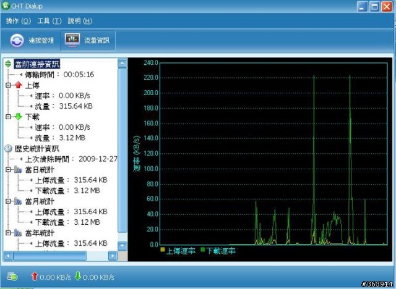Click the bar chart icon beside 當年統計
The height and width of the screenshot is (289, 396).
18,233
